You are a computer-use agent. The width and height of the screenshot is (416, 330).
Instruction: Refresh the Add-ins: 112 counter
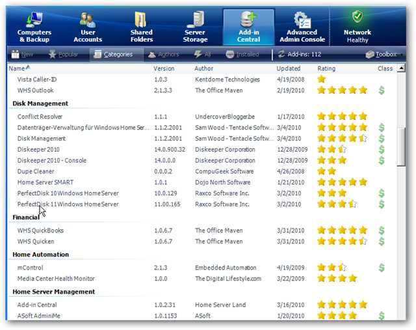(x=300, y=55)
